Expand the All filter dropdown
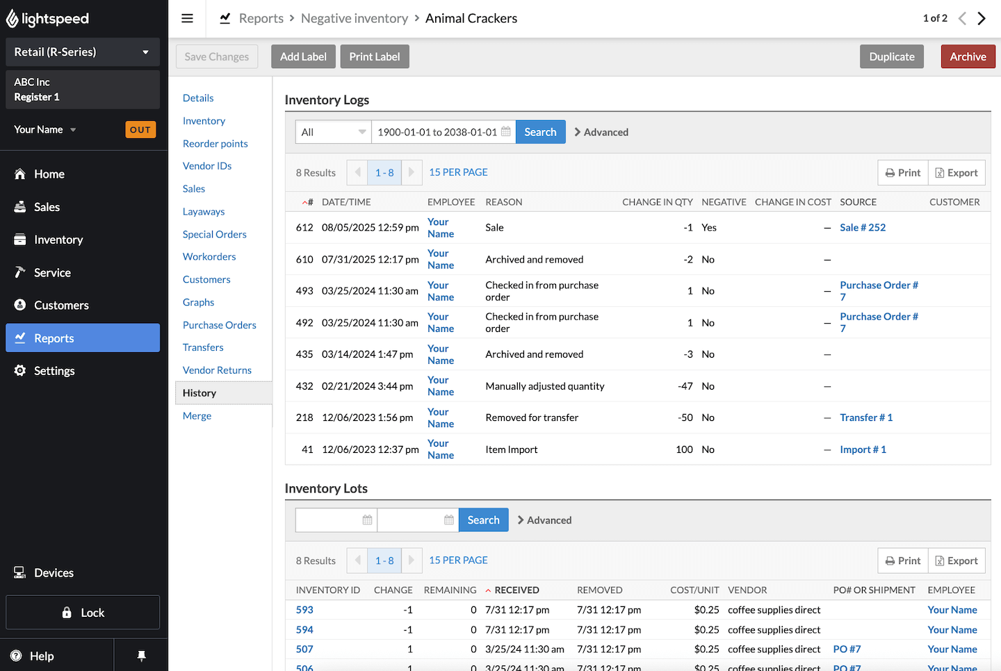The height and width of the screenshot is (671, 1001). coord(333,132)
